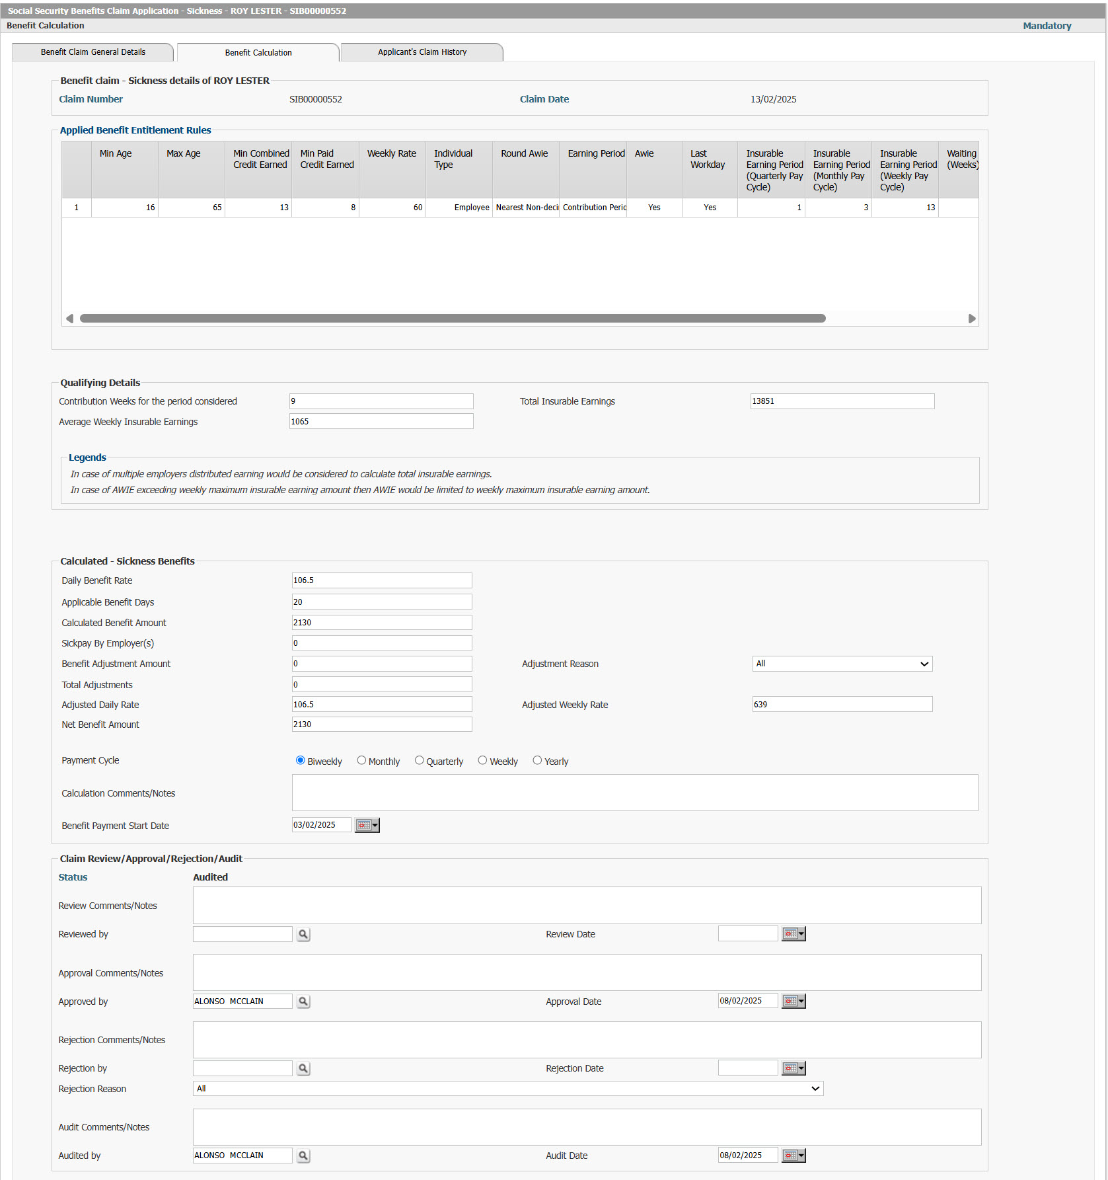Select Biweekly payment cycle
This screenshot has height=1180, width=1108.
pos(301,760)
